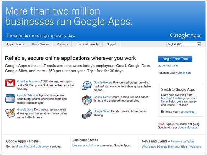Click the 'News and Events' heading
This screenshot has height=155, width=207.
(x=155, y=141)
